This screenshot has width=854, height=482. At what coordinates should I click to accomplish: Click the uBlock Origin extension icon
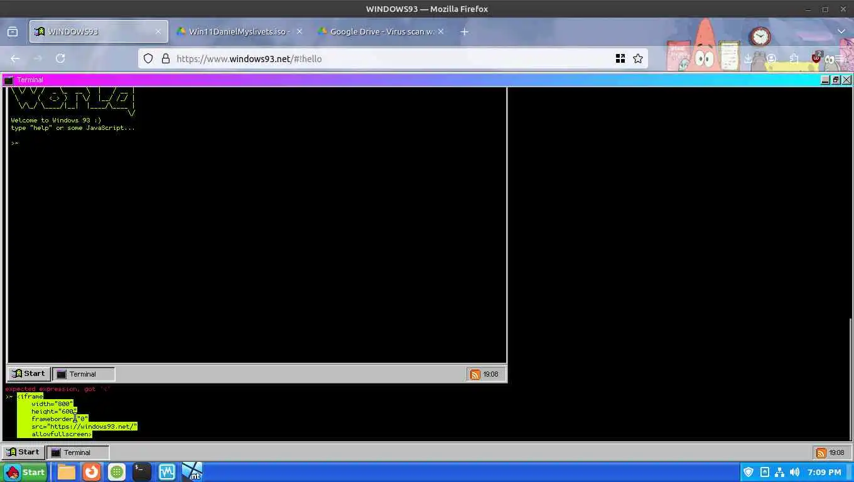pos(816,58)
